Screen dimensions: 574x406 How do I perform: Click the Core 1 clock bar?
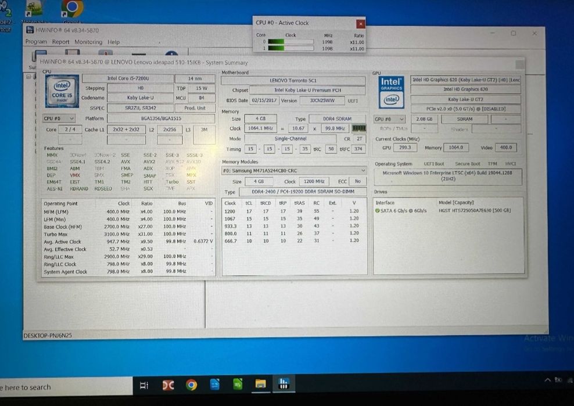290,48
